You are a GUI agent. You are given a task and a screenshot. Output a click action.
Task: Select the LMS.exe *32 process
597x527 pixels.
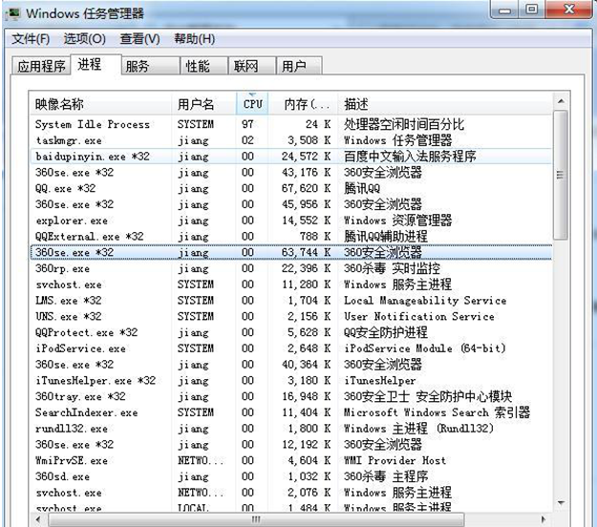pyautogui.click(x=291, y=301)
